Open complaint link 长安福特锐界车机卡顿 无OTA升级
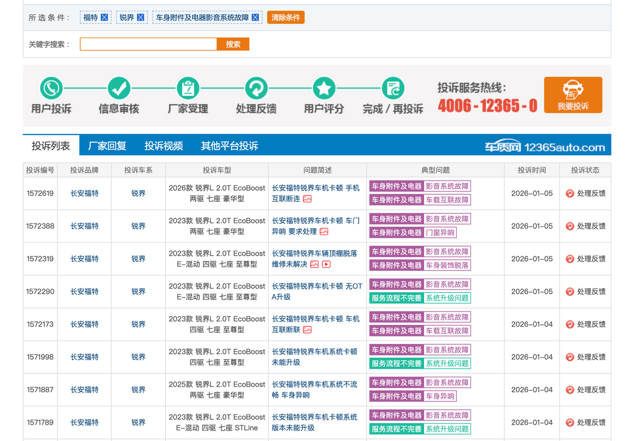633x441 pixels. (317, 292)
